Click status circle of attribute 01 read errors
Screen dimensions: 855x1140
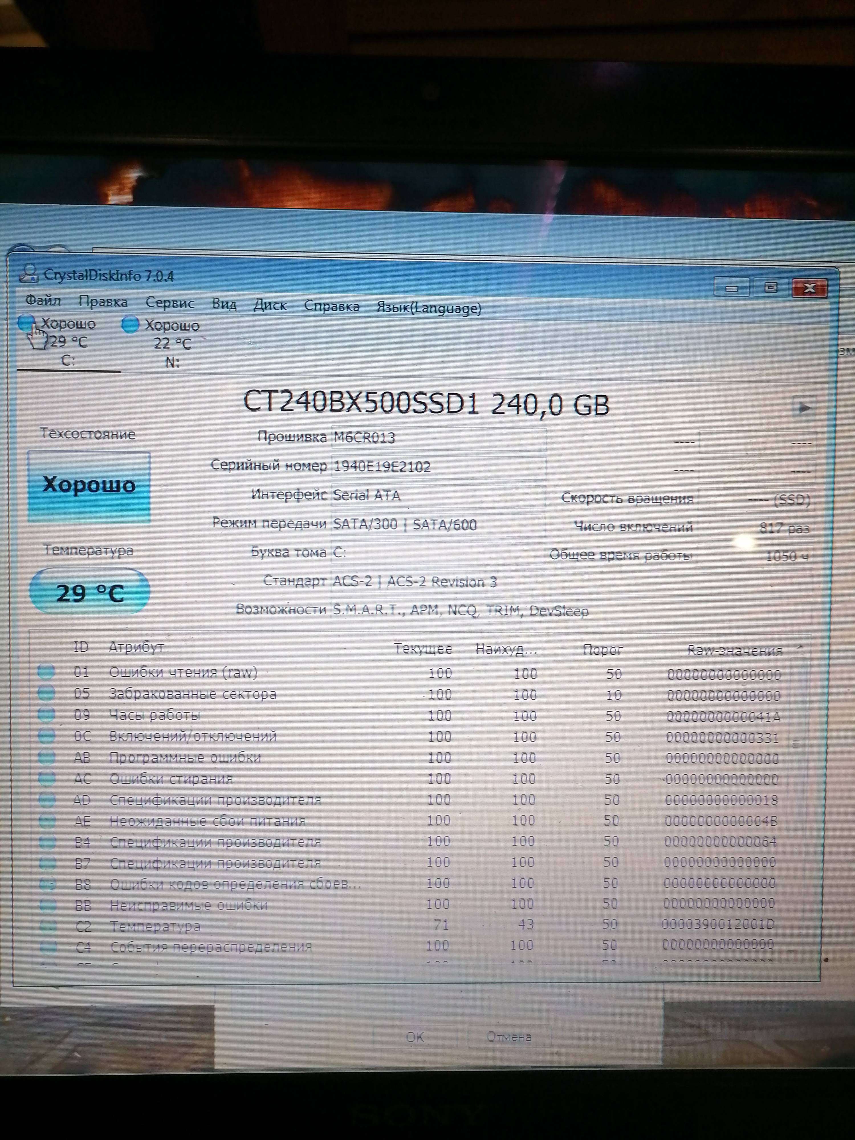pyautogui.click(x=46, y=671)
